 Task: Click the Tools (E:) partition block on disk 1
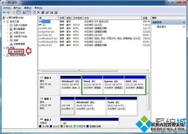click(122, 106)
